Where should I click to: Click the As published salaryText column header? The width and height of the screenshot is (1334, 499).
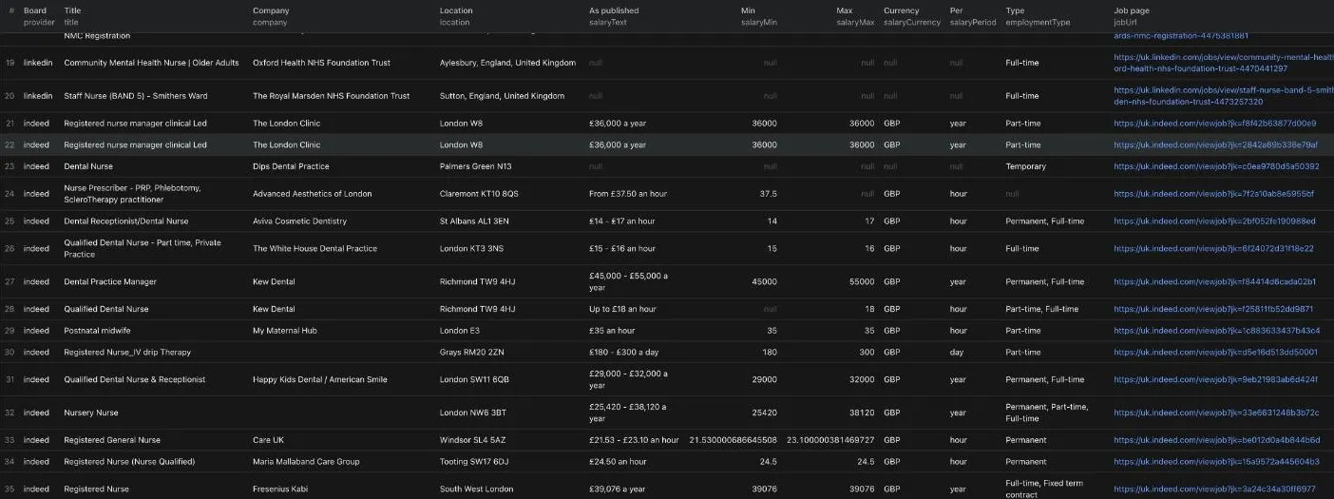(614, 16)
